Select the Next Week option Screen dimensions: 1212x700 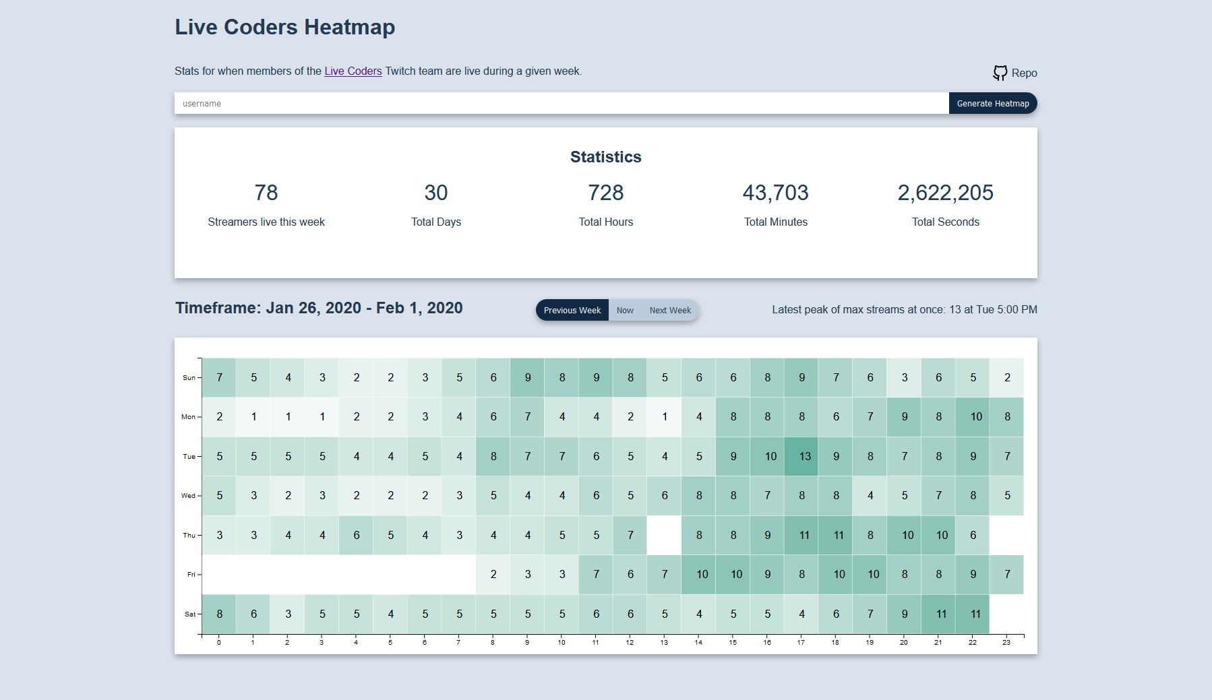669,310
